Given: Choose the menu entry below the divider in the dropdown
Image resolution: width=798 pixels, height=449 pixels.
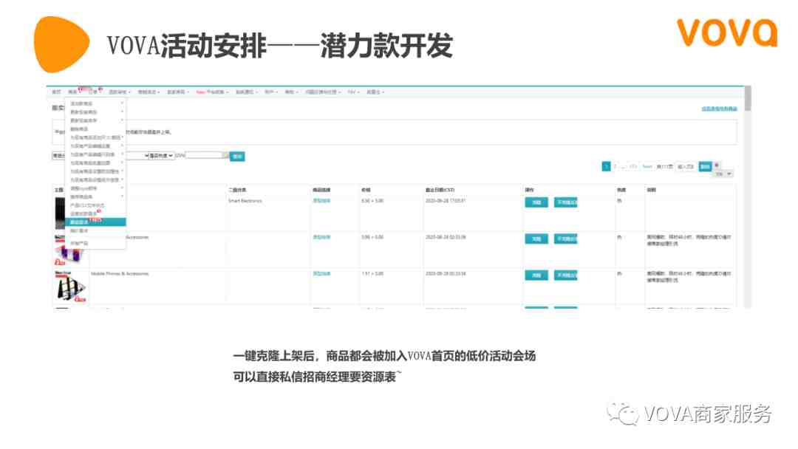Looking at the screenshot, I should 95,243.
